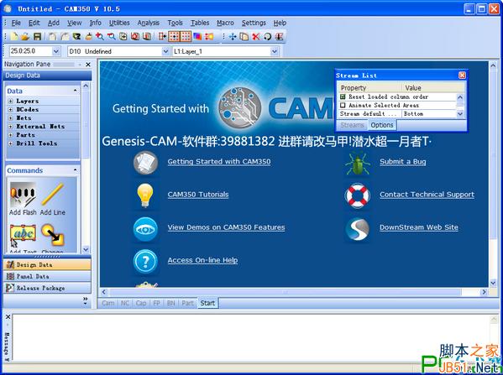Toggle the snap-to-grid toolbar button
503x375 pixels.
174,37
